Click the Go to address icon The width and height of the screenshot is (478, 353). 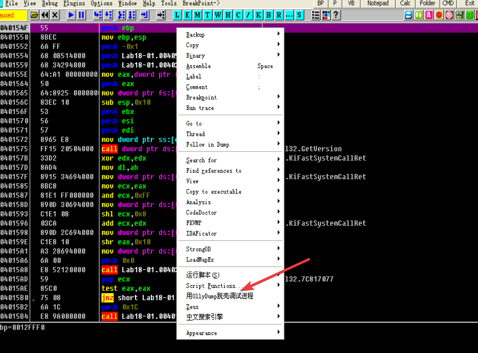(161, 15)
